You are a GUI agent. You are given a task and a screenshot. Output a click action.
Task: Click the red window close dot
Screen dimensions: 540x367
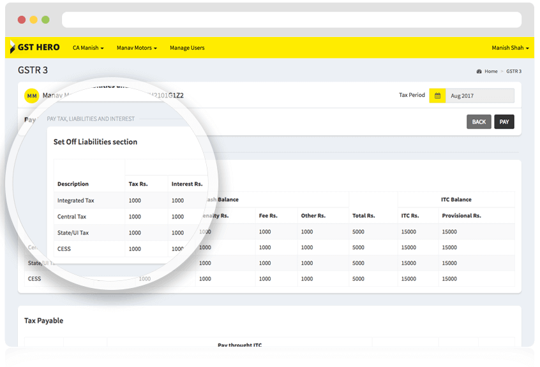pyautogui.click(x=22, y=20)
